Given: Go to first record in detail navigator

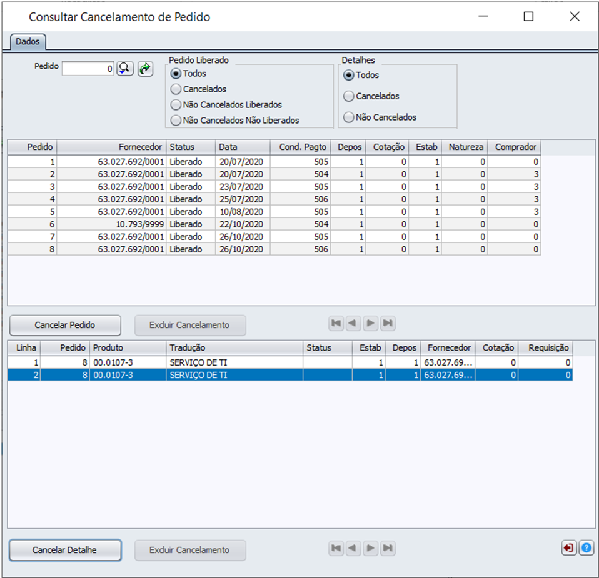Looking at the screenshot, I should (x=336, y=548).
